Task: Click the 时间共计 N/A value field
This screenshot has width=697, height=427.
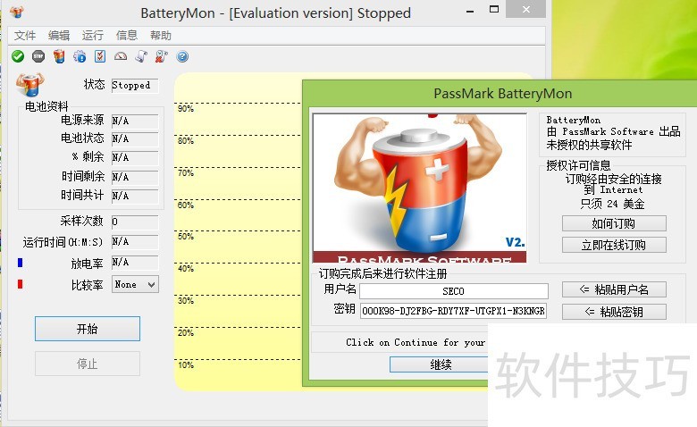Action: 135,196
